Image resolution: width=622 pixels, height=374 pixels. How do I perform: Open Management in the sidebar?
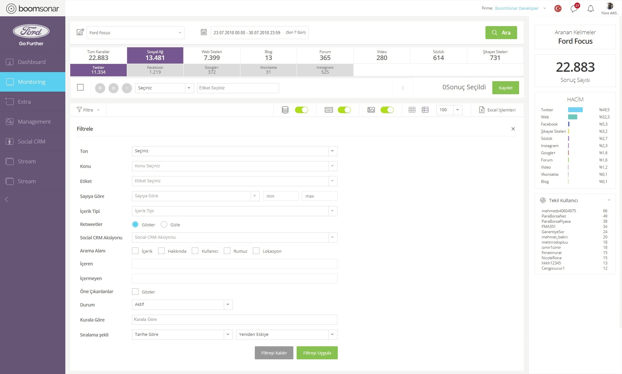point(33,122)
